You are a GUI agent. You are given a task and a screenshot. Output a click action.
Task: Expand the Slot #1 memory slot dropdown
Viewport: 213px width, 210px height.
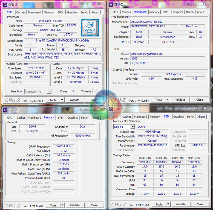coord(133,127)
